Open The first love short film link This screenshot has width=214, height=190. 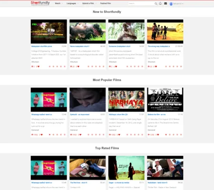coord(78,183)
